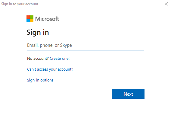This screenshot has width=171, height=115.
Task: Click blank area beneath the Next button
Action: click(128, 107)
